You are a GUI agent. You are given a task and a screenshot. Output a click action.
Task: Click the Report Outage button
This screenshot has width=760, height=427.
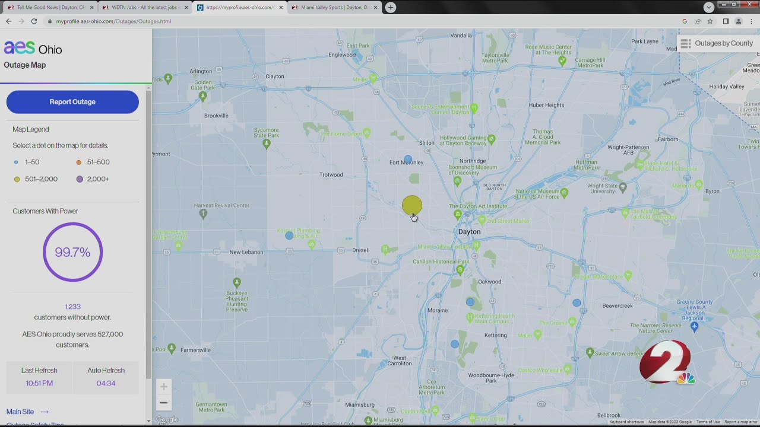coord(72,102)
